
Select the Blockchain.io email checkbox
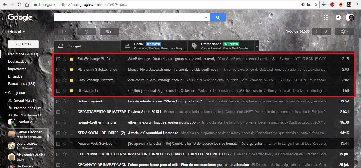(x=58, y=91)
